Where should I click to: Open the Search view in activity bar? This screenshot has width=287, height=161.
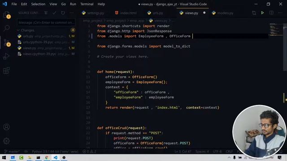(7, 28)
